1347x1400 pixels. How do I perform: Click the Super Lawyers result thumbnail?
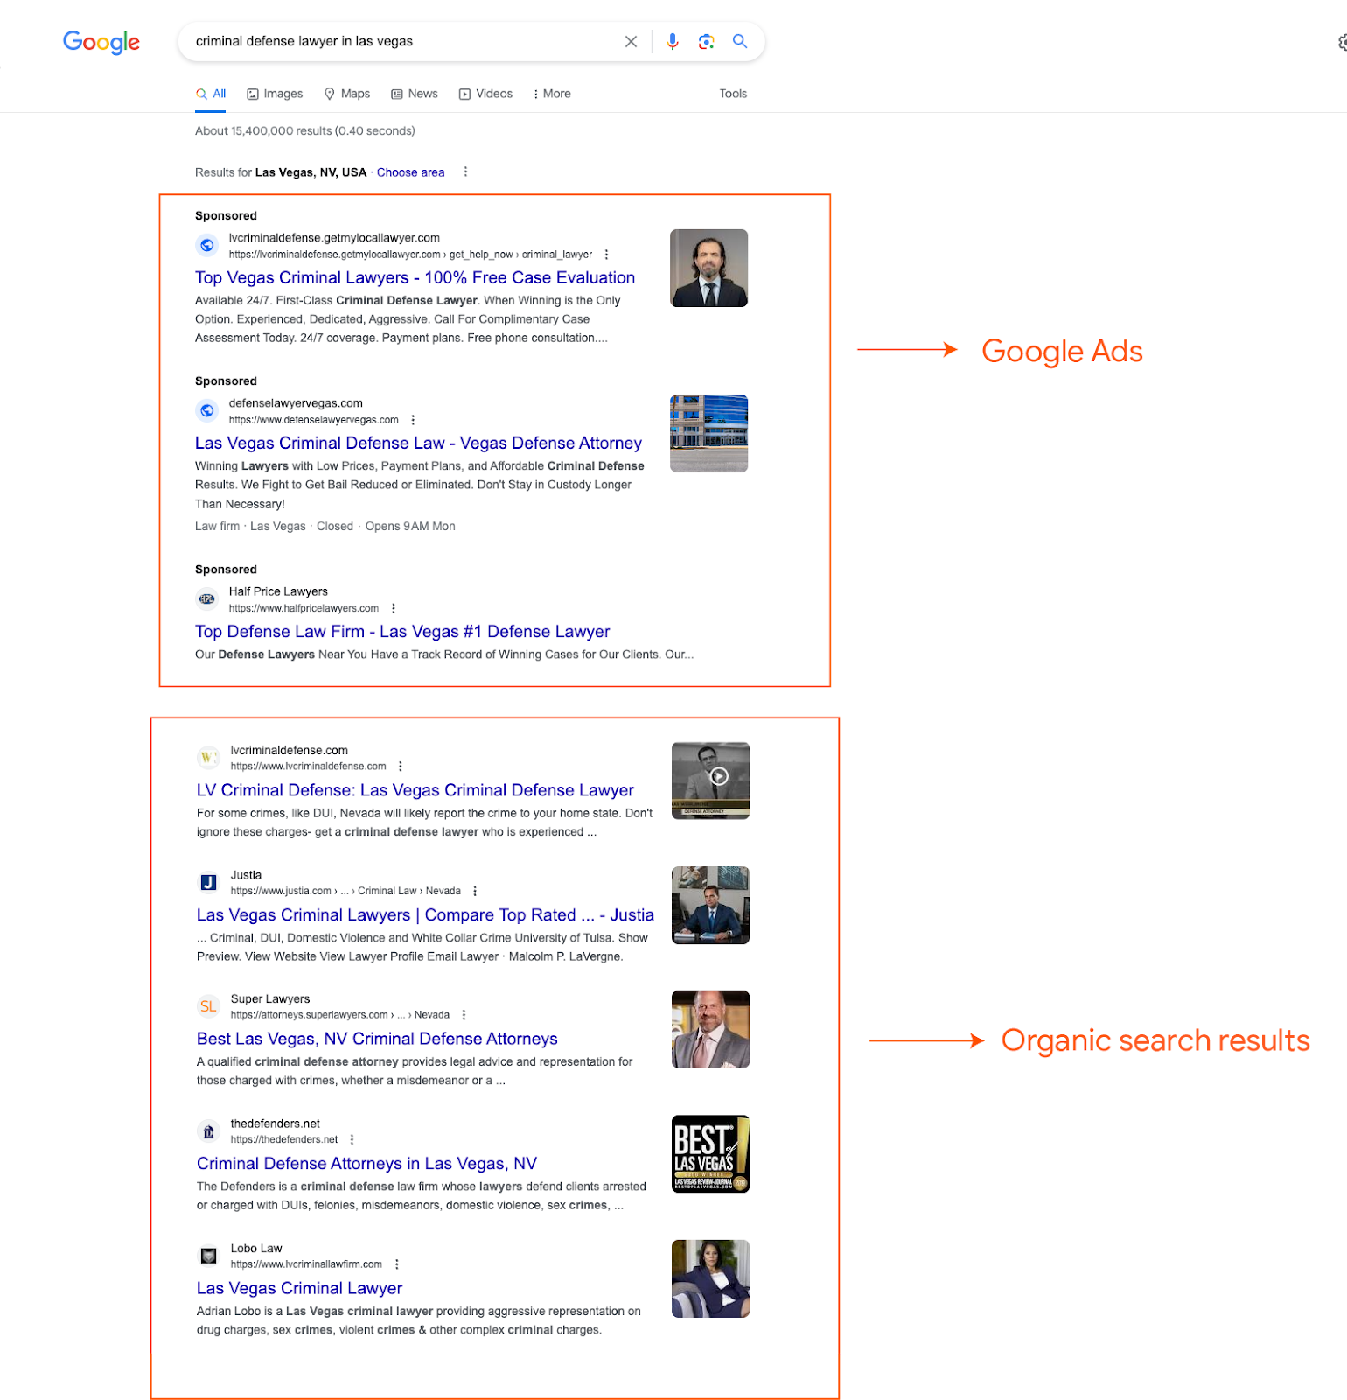click(710, 1029)
